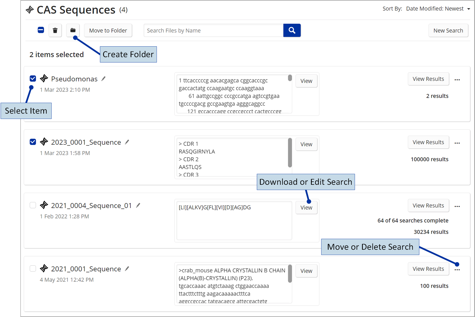This screenshot has width=475, height=317.
Task: Click the CAS Sequences header icon
Action: (30, 10)
